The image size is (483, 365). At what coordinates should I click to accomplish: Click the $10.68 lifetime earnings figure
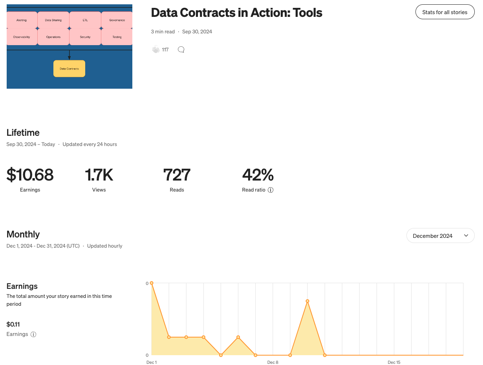[30, 175]
